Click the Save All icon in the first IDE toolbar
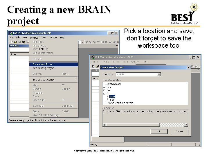Viewport: 209px width, 157px height. pyautogui.click(x=24, y=42)
